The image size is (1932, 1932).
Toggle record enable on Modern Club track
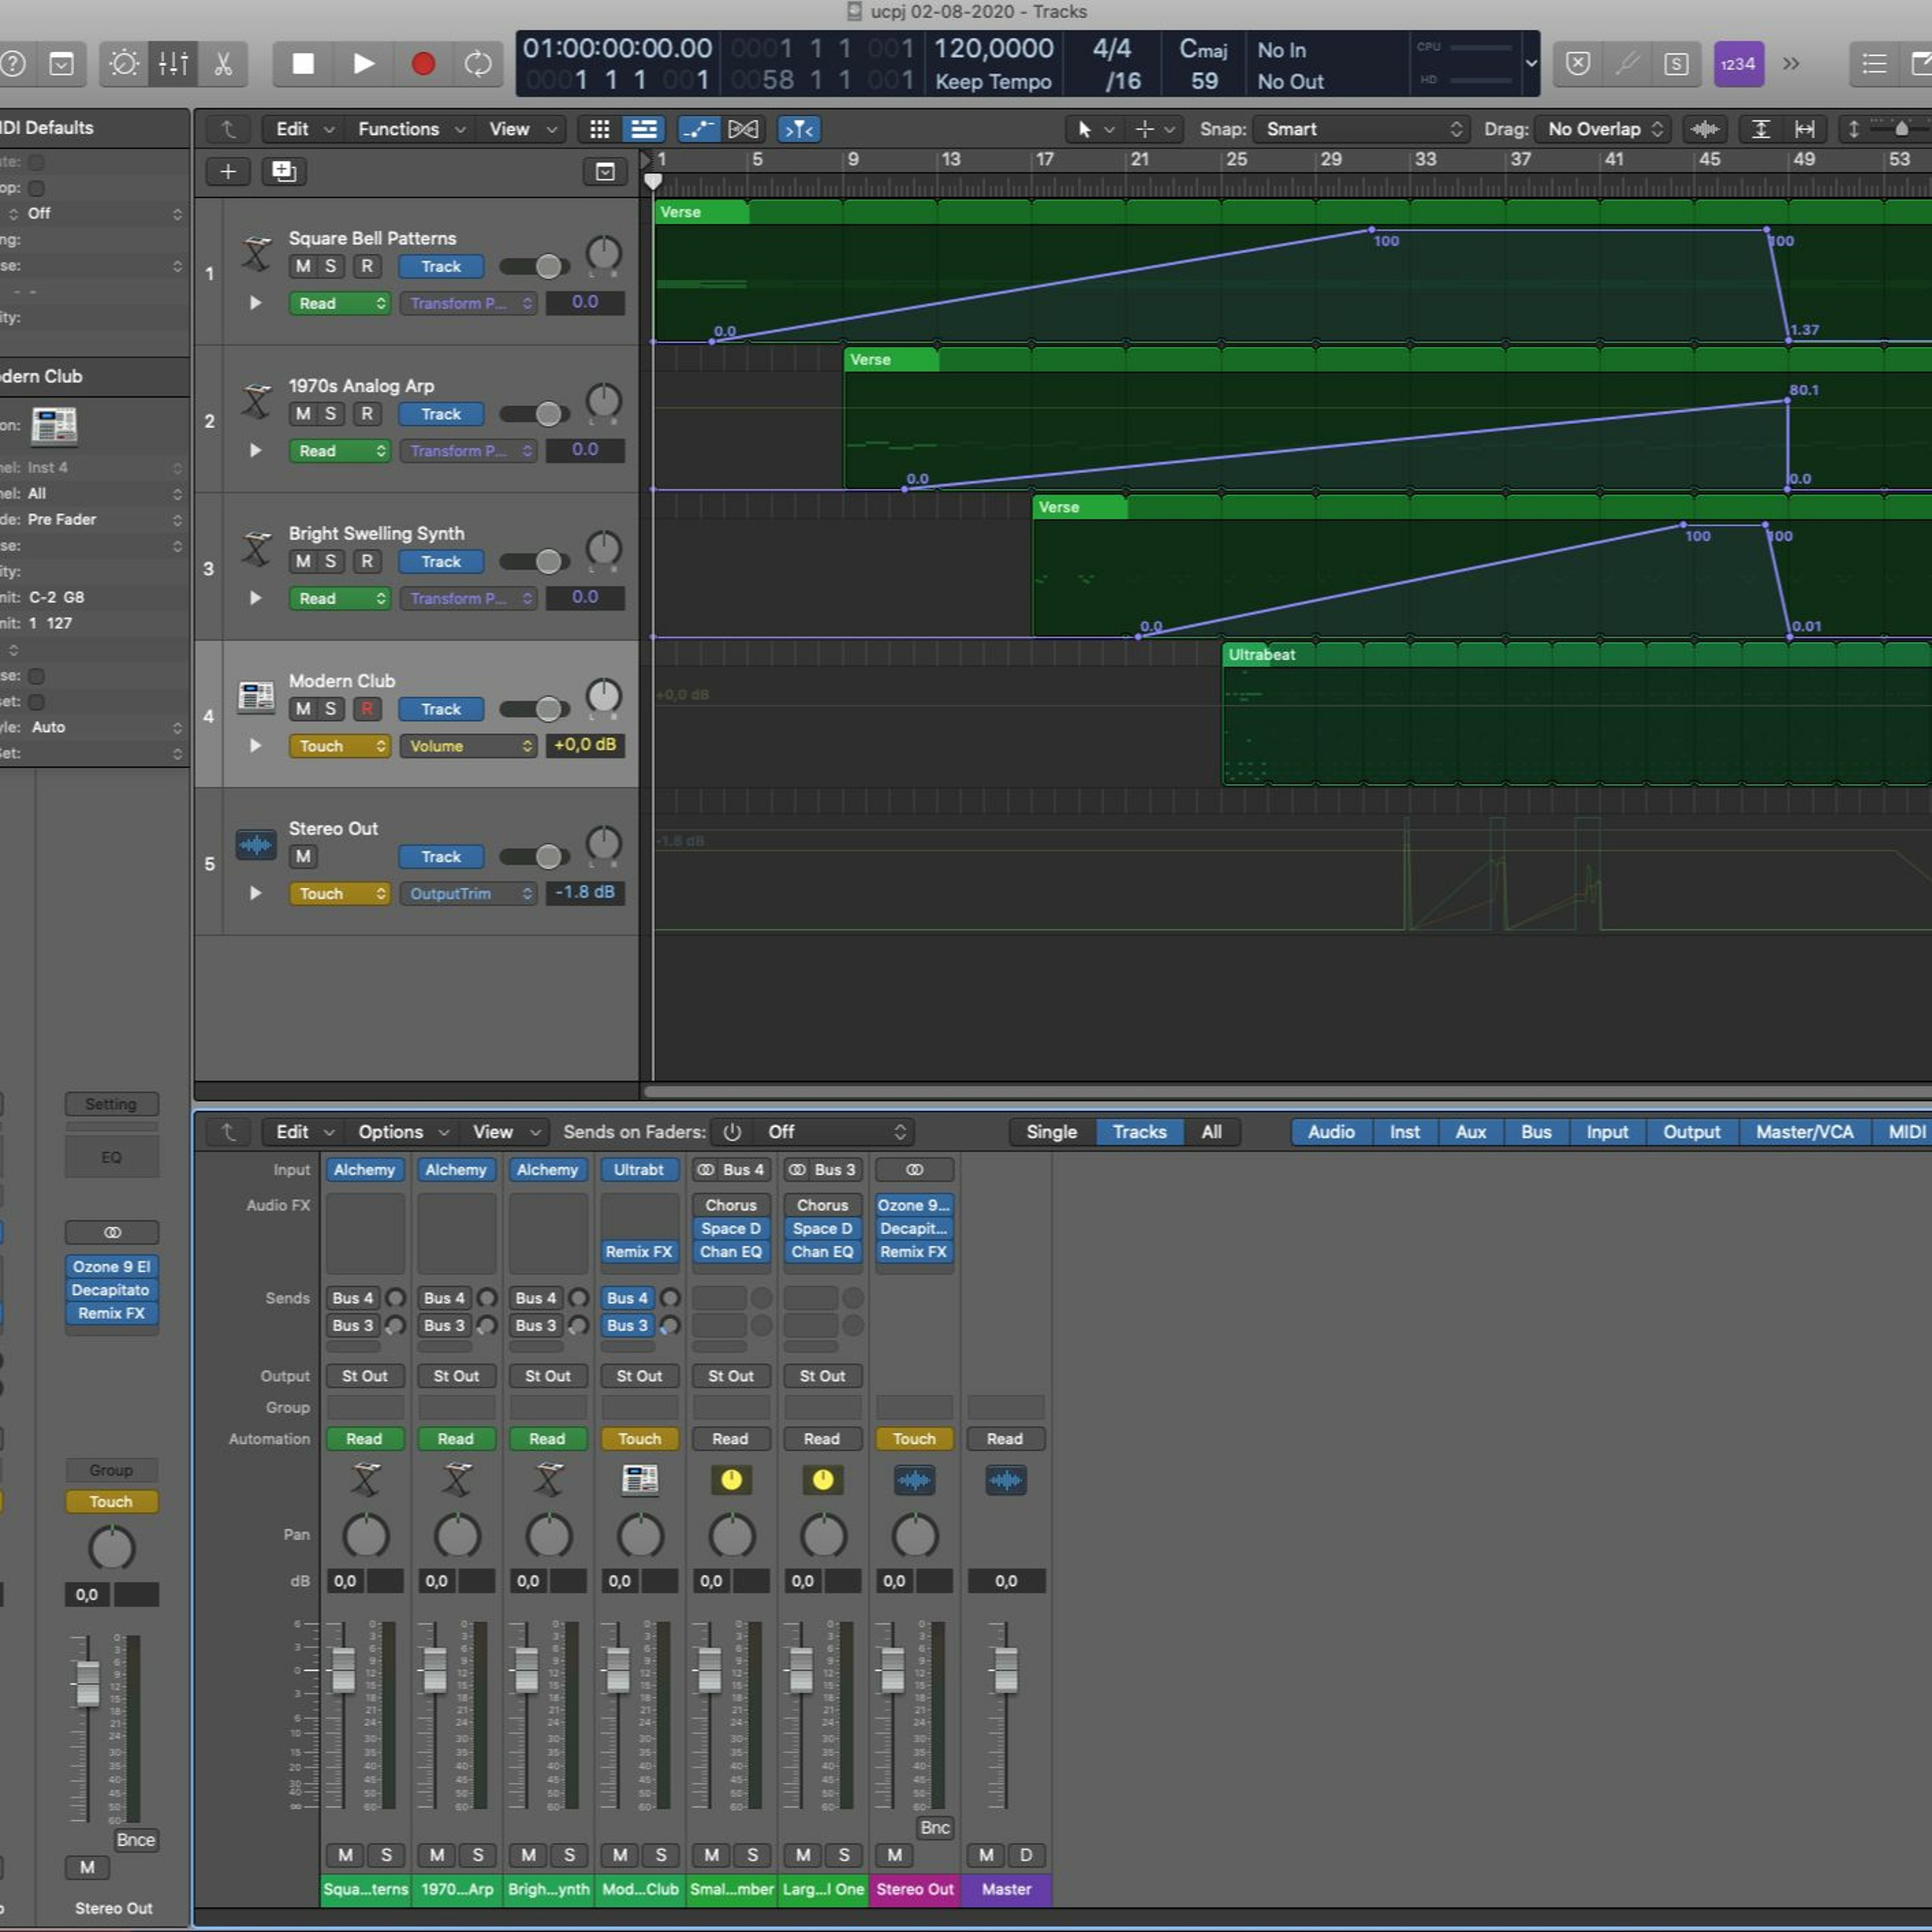367,709
